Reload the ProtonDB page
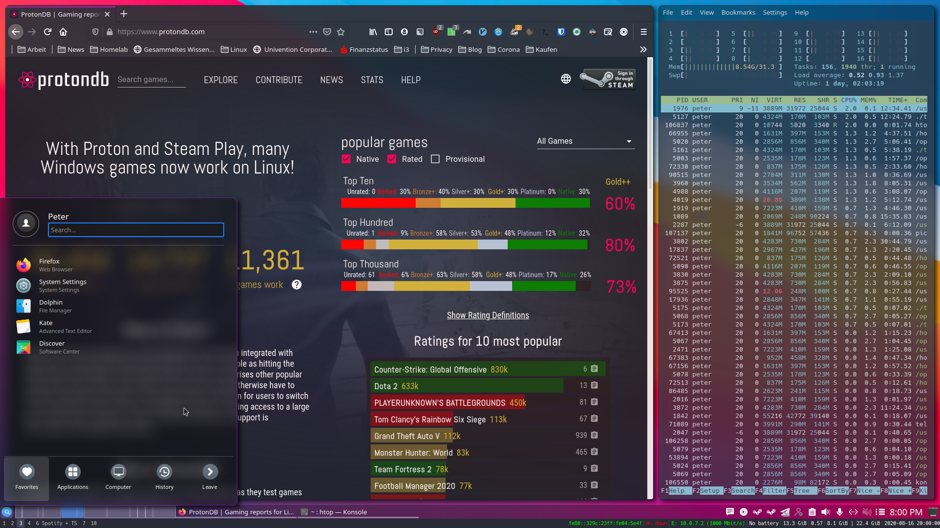 [47, 32]
